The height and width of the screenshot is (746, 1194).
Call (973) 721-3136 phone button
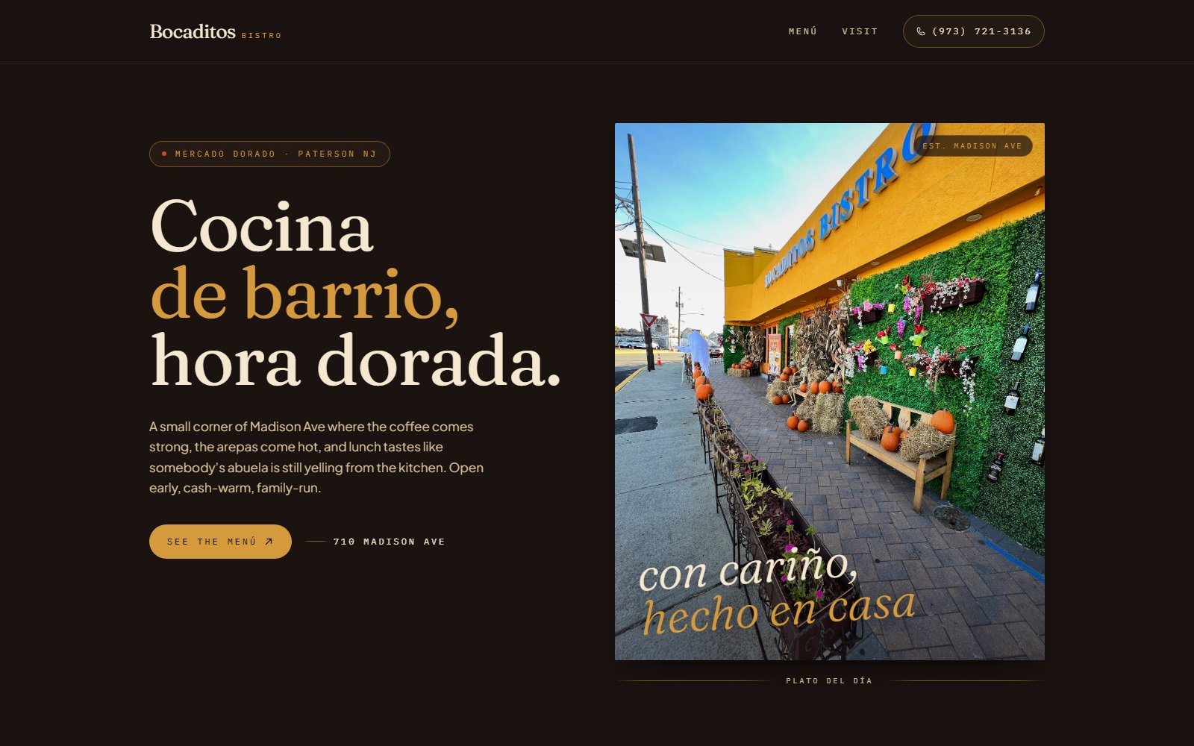(973, 31)
